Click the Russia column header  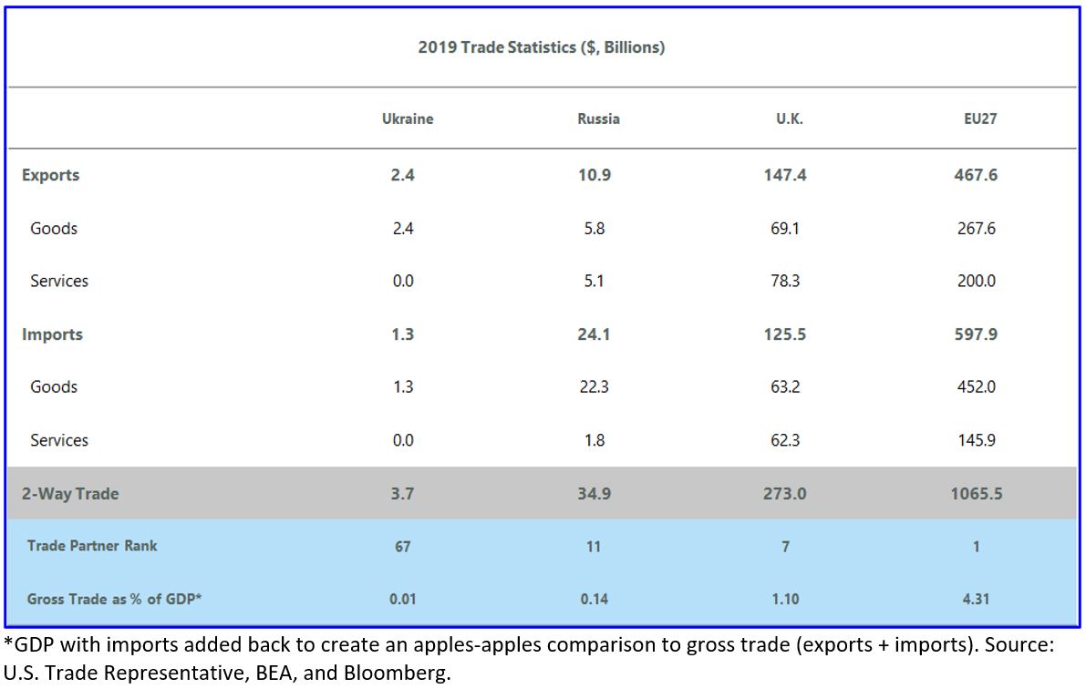coord(598,119)
